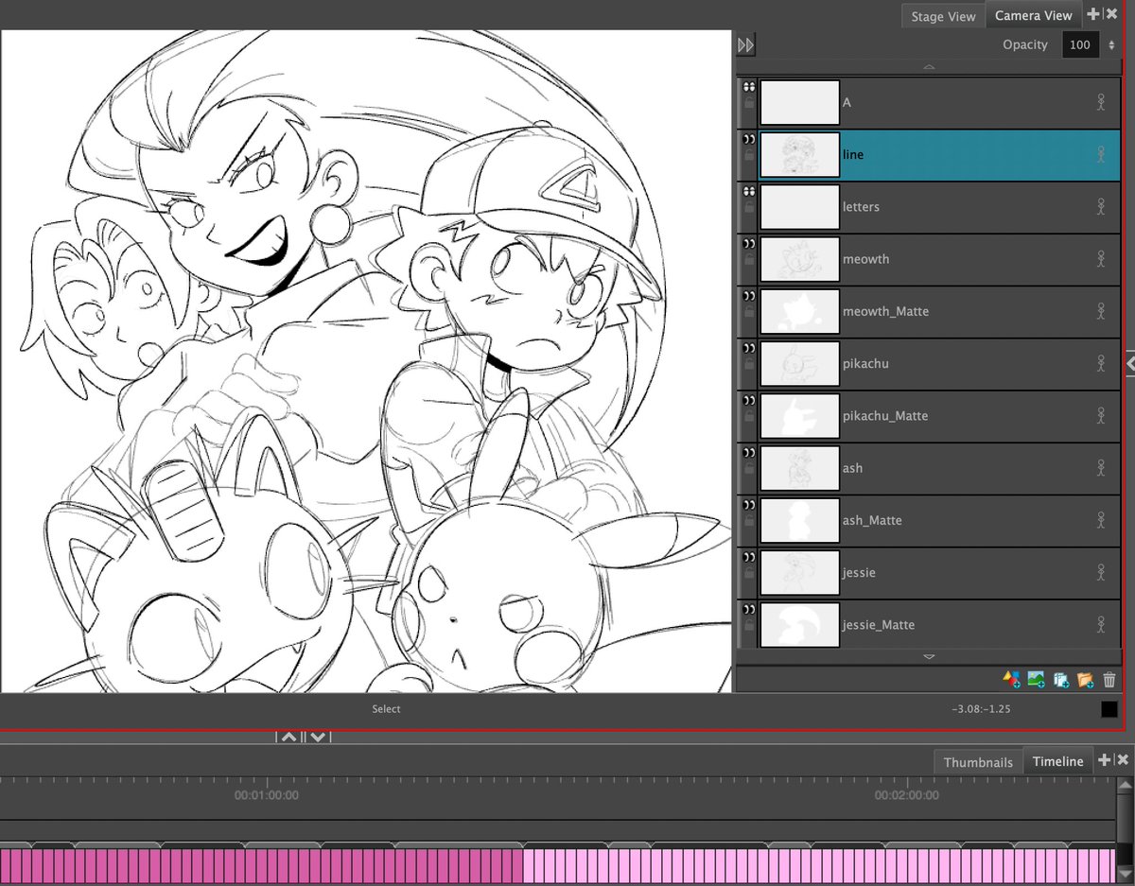
Task: Select the ash layer name
Action: click(852, 468)
